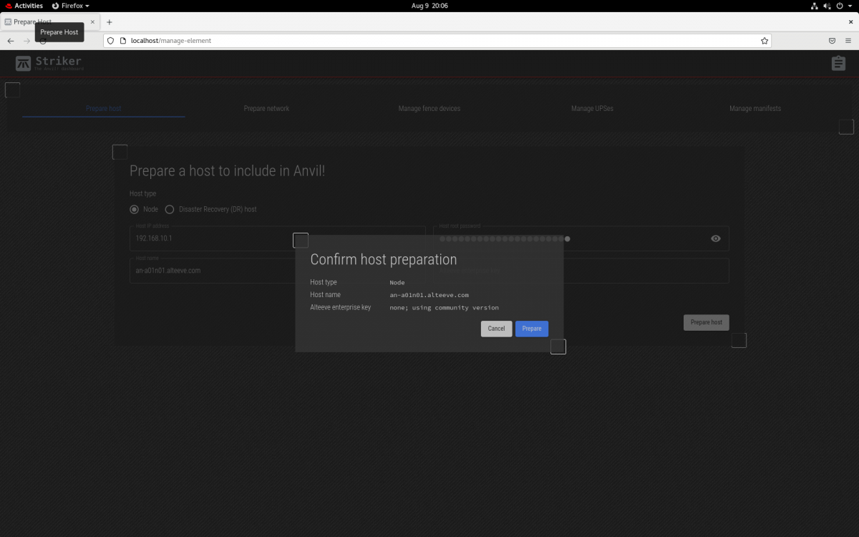Click the blue Prepare button in dialog
This screenshot has width=859, height=537.
(x=531, y=329)
